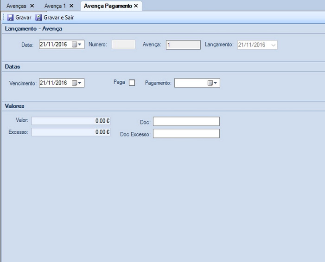Click the Avença number field
The height and width of the screenshot is (262, 325).
coord(183,45)
